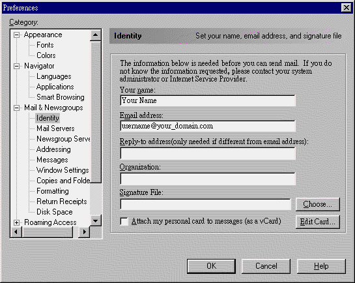The height and width of the screenshot is (283, 355).
Task: Click the category list scroll down arrow
Action: pyautogui.click(x=96, y=220)
